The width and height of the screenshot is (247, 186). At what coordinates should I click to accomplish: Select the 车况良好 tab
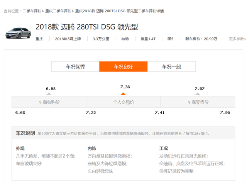[x=123, y=66]
